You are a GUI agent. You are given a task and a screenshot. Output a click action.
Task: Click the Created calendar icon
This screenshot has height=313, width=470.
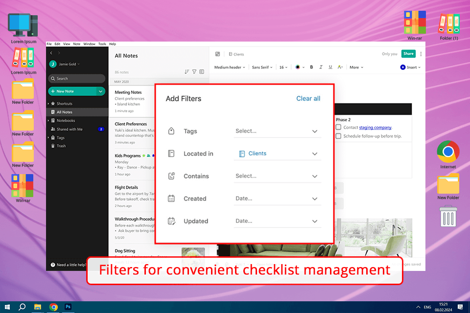171,198
